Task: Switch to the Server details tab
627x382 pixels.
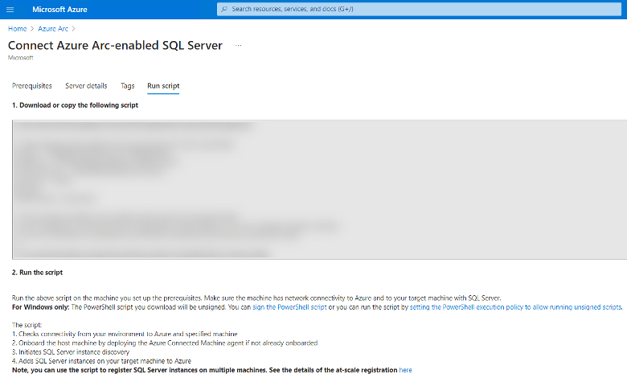Action: [86, 85]
